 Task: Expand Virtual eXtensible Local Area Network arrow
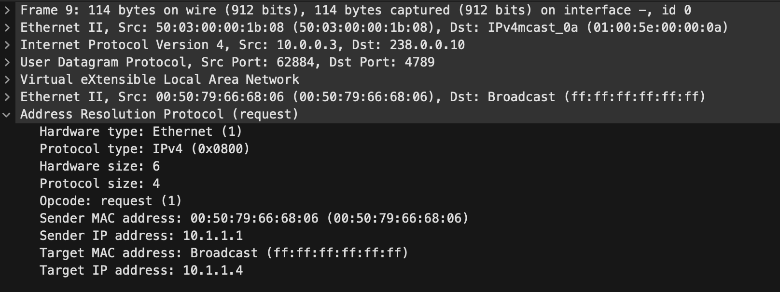click(x=7, y=80)
